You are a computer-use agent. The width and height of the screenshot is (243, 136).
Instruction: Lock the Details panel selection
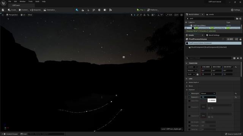point(240,39)
